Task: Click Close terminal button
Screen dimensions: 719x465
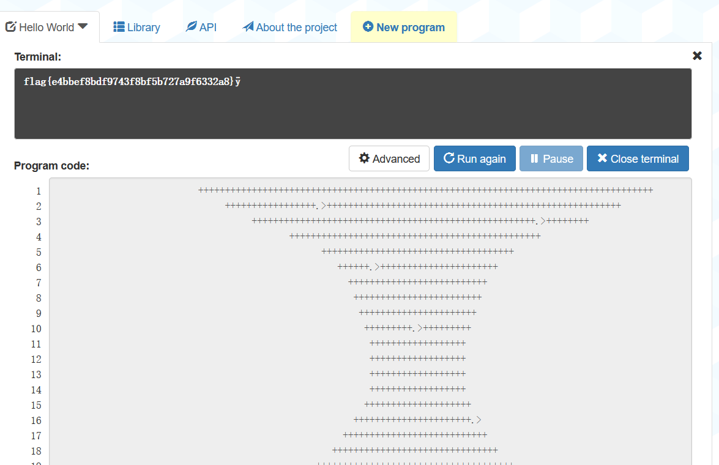Action: pyautogui.click(x=638, y=158)
